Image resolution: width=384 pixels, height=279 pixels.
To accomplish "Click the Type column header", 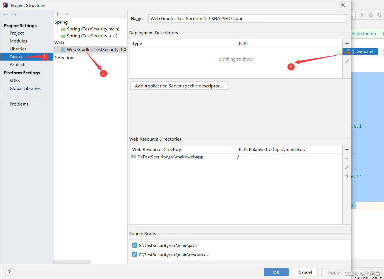I will 183,43.
